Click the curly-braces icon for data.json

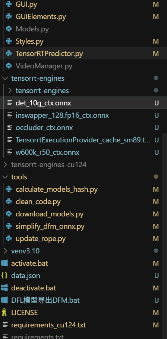(4, 276)
